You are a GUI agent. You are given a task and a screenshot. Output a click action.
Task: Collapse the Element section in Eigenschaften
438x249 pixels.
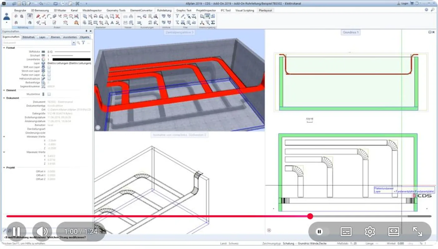tap(4, 90)
